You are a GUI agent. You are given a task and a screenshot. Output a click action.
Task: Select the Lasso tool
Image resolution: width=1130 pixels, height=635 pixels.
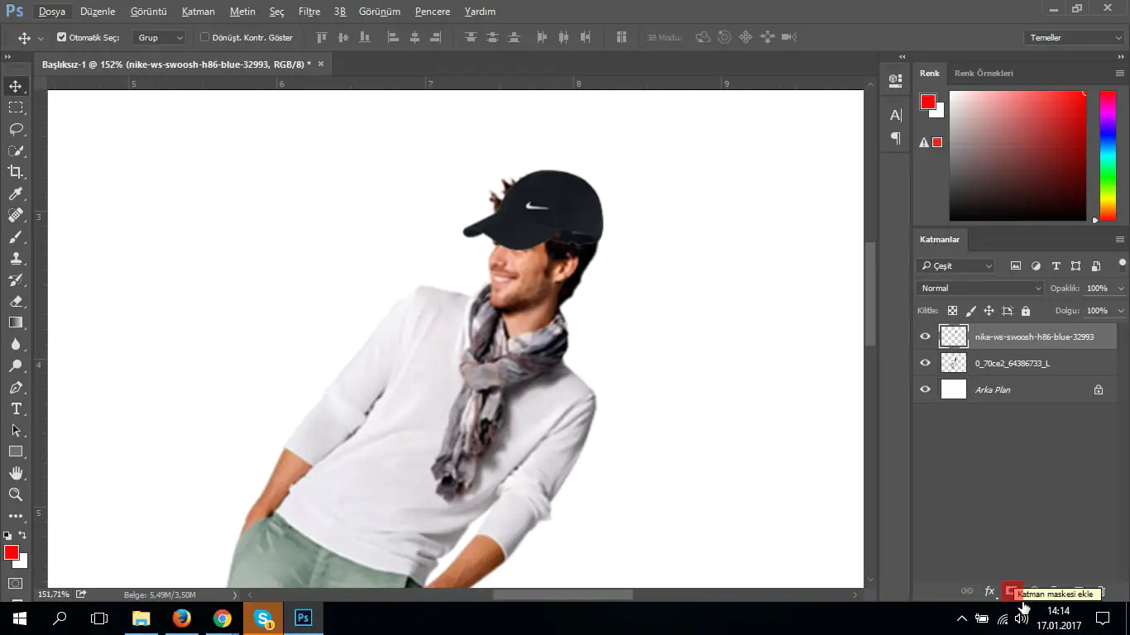click(16, 129)
